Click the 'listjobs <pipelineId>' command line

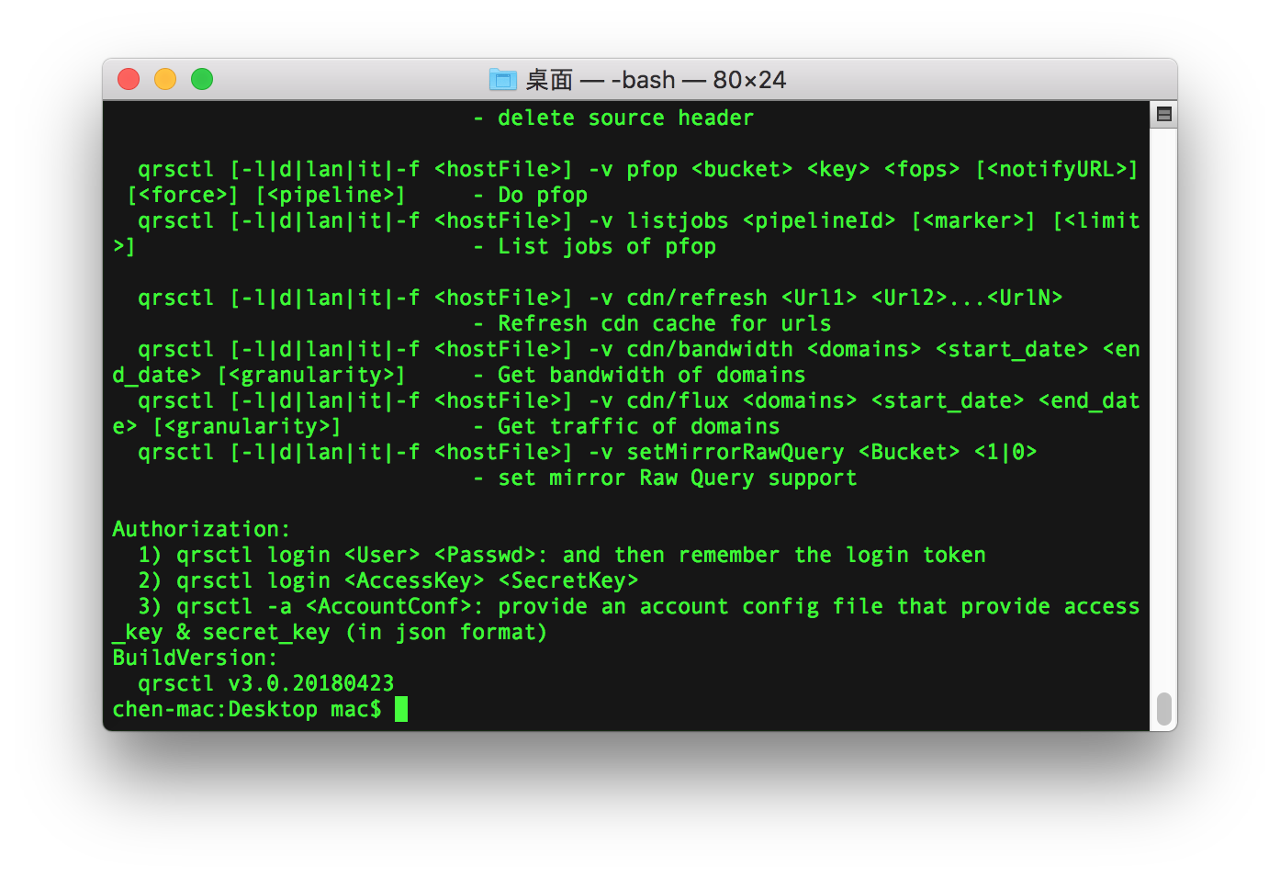639,220
